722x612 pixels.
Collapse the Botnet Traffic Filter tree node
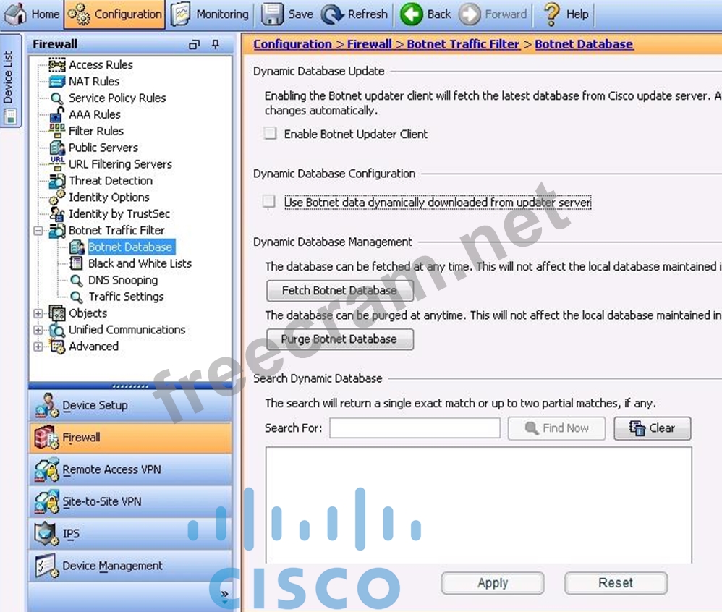[38, 231]
